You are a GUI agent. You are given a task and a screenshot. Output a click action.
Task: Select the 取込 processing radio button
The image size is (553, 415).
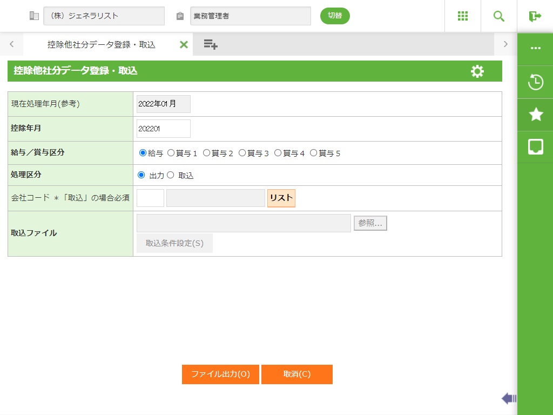point(171,175)
